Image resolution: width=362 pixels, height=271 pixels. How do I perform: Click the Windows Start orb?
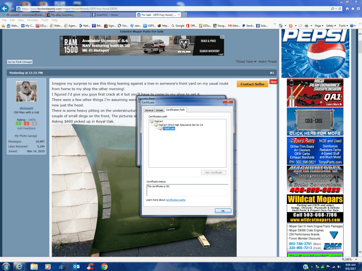click(x=6, y=266)
